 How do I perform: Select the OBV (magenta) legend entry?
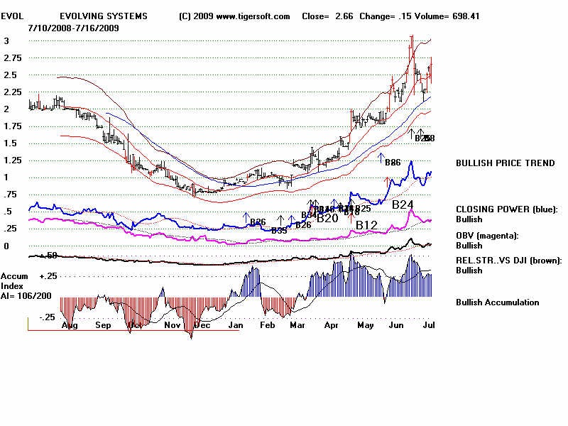pyautogui.click(x=488, y=236)
